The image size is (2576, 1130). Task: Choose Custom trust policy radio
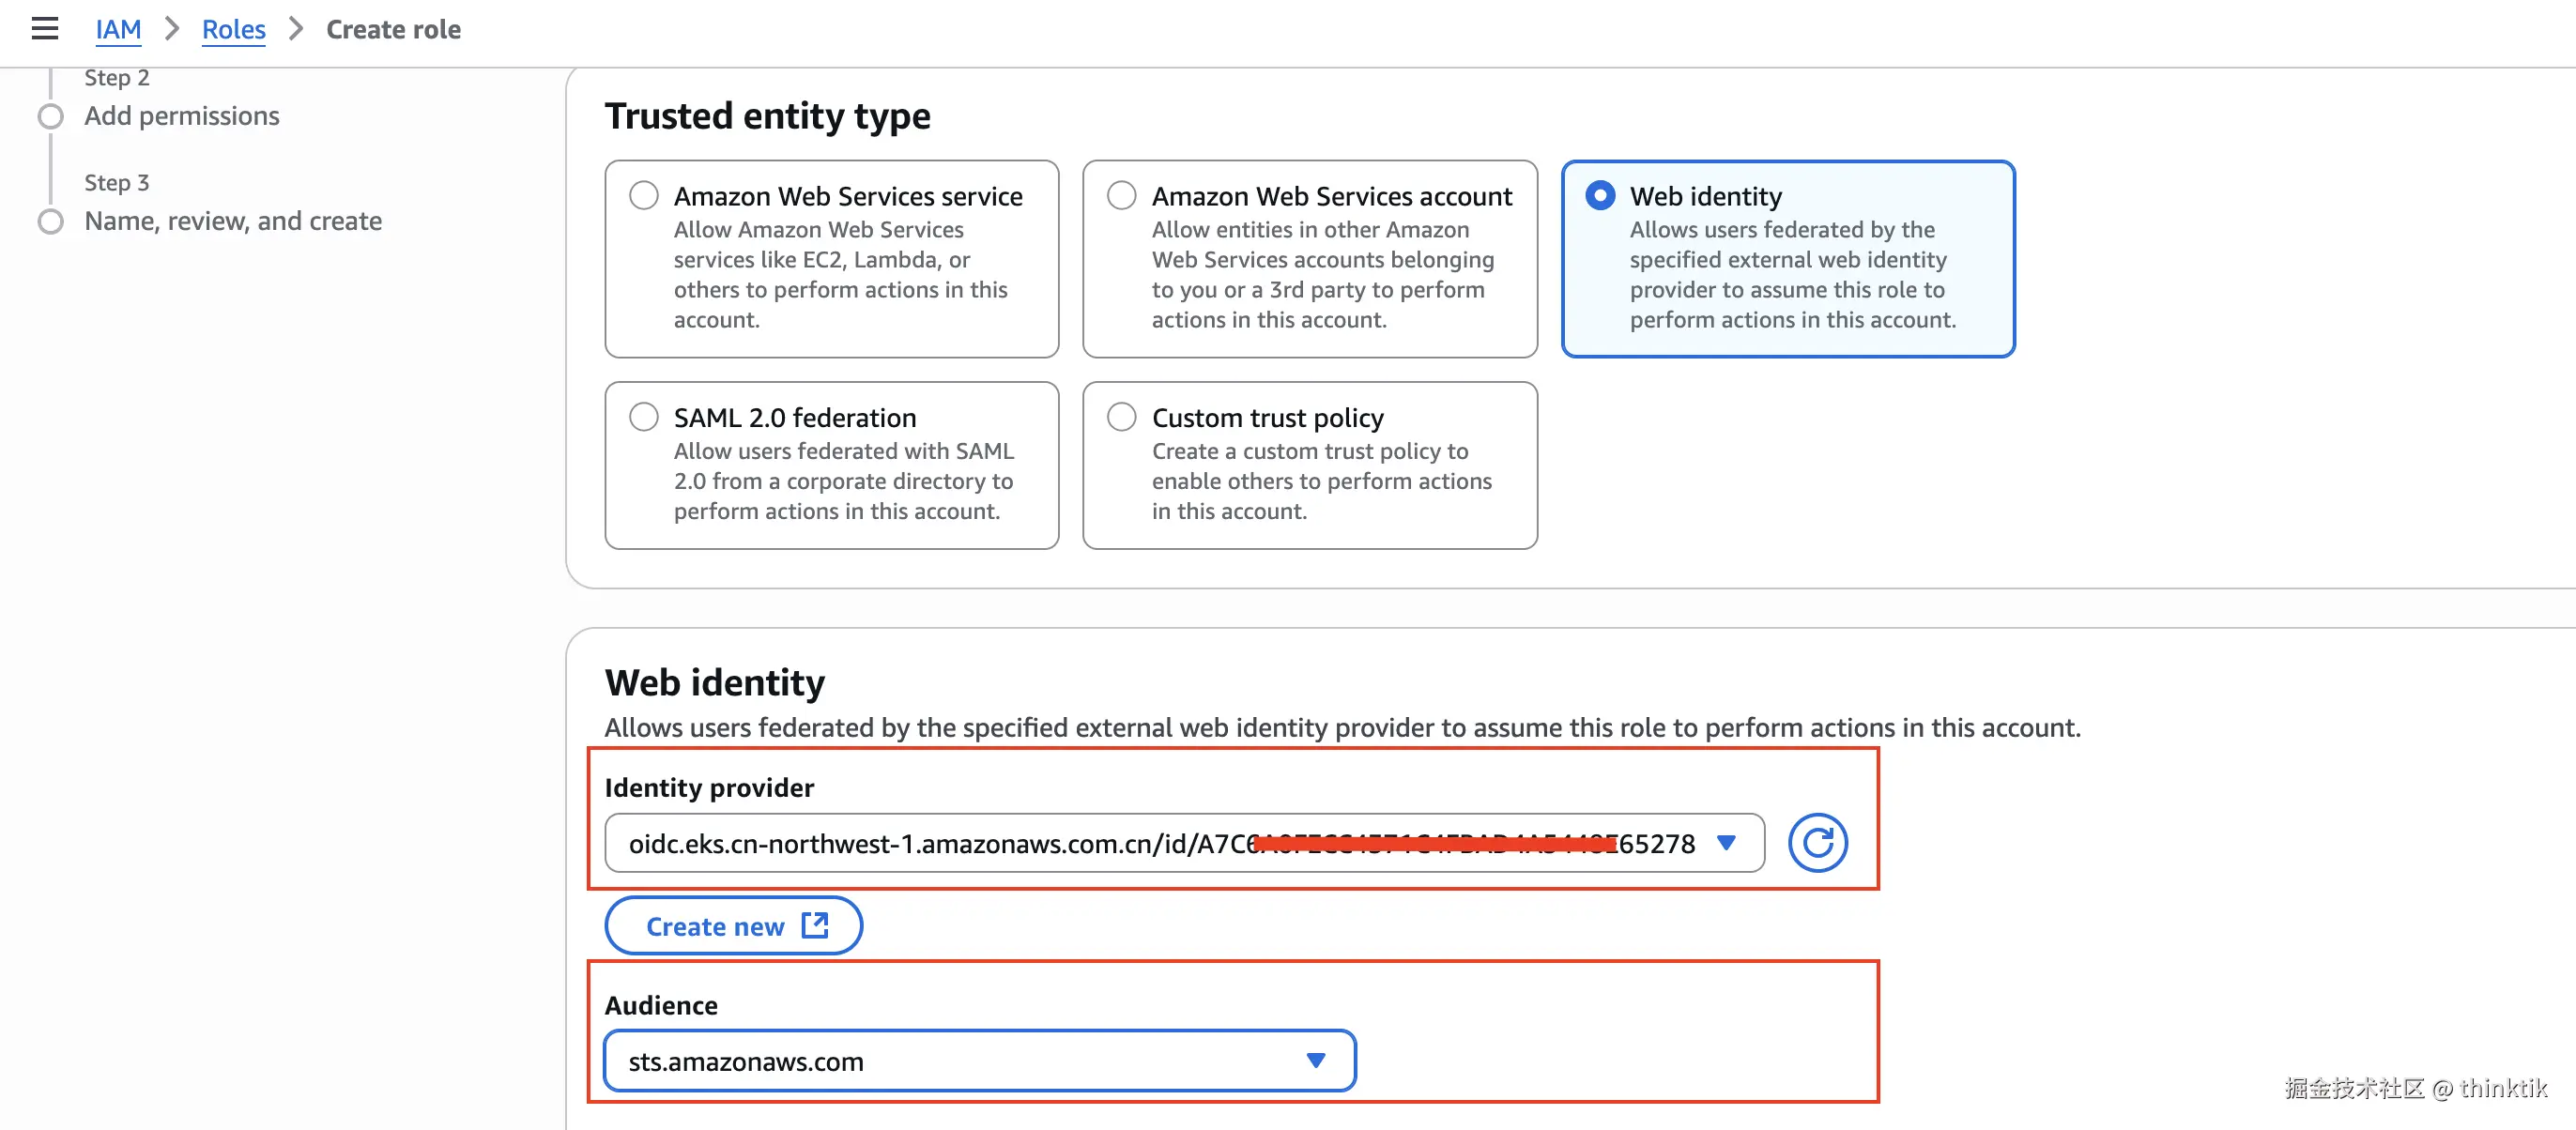pyautogui.click(x=1122, y=417)
